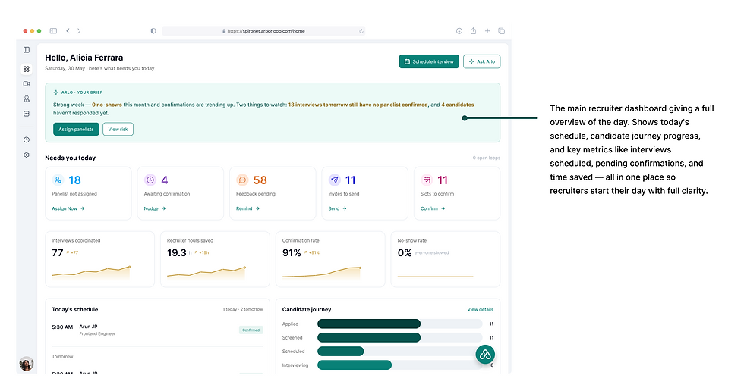Open browser downloads icon
744x388 pixels.
tap(459, 31)
